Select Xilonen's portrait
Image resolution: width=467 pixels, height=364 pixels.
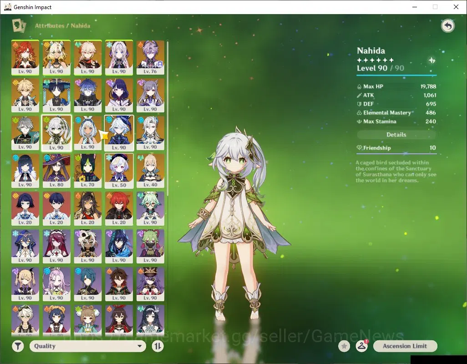pos(56,58)
